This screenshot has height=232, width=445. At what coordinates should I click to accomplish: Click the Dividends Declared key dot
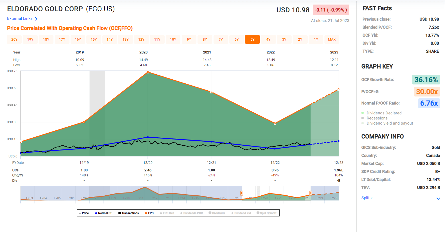[x=363, y=113]
